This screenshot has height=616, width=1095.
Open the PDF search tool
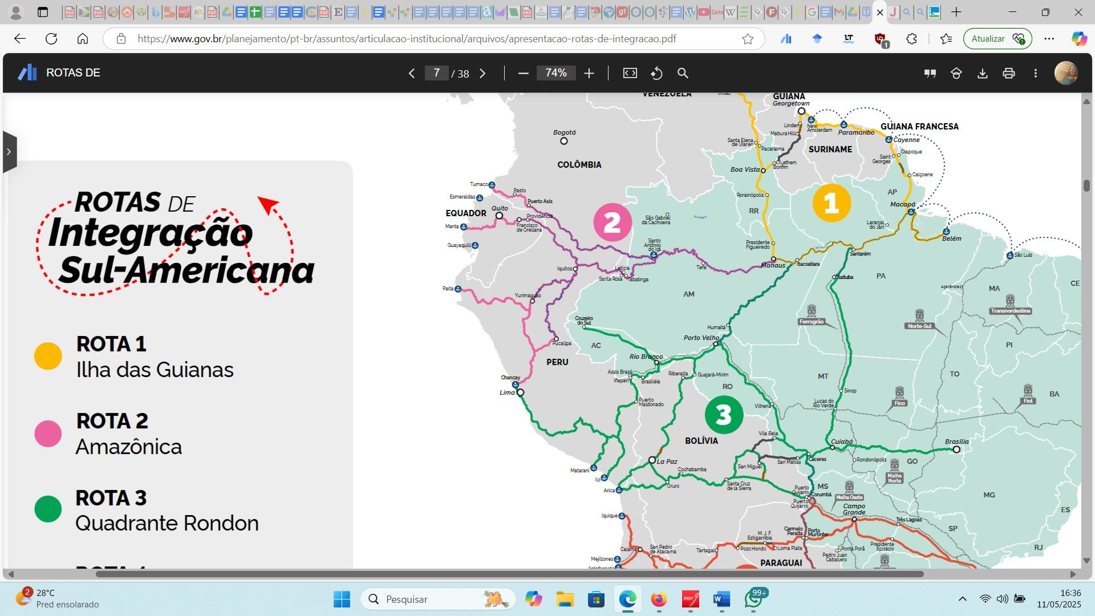click(683, 73)
